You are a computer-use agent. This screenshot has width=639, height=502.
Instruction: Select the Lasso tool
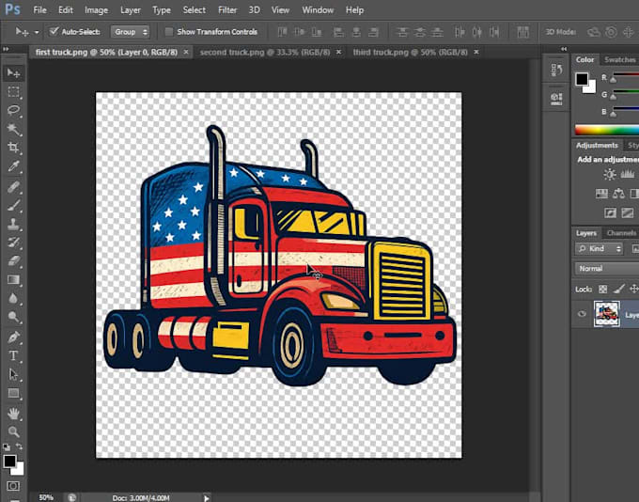pos(13,110)
